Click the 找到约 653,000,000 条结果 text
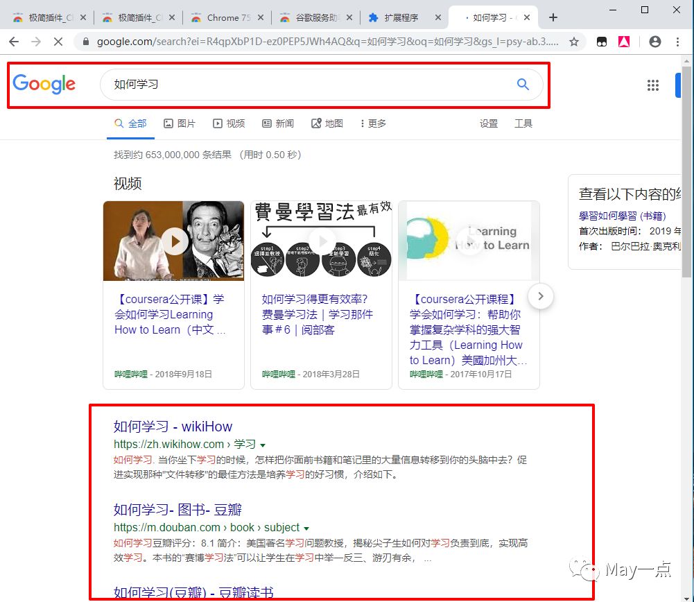 (x=173, y=155)
